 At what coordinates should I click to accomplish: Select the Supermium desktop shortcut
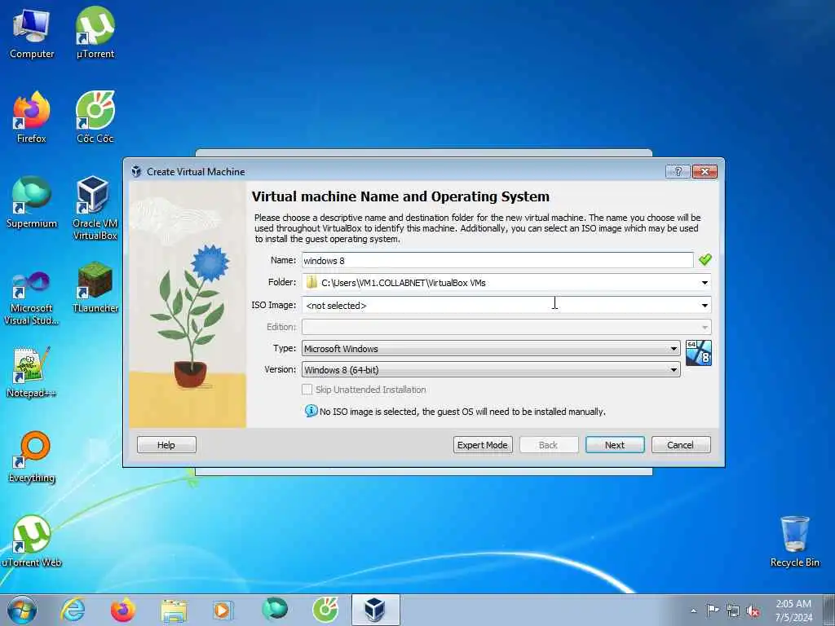coord(32,202)
